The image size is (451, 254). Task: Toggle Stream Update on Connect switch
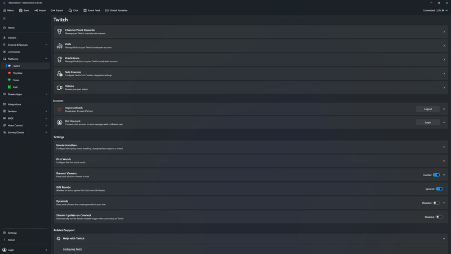439,217
